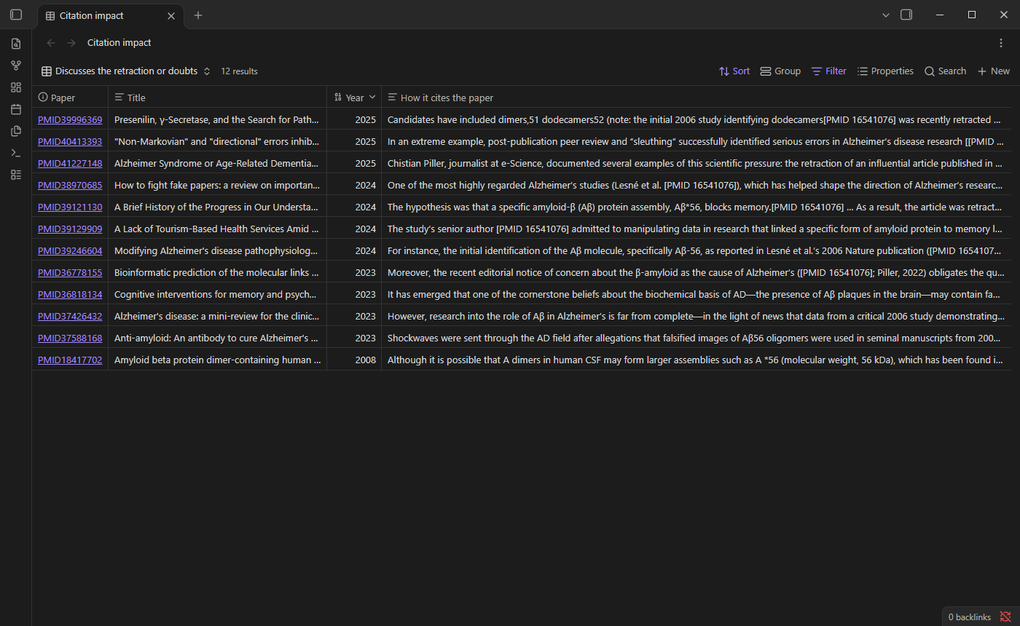Click the Title column header
1020x626 pixels.
218,98
